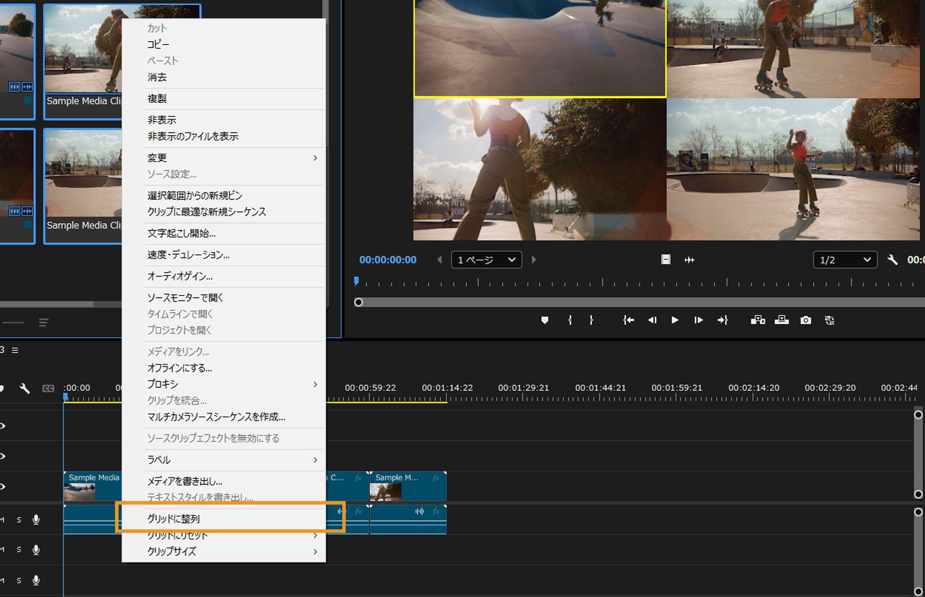This screenshot has height=597, width=925.
Task: Enable voice-over record on second audio track
Action: click(36, 550)
